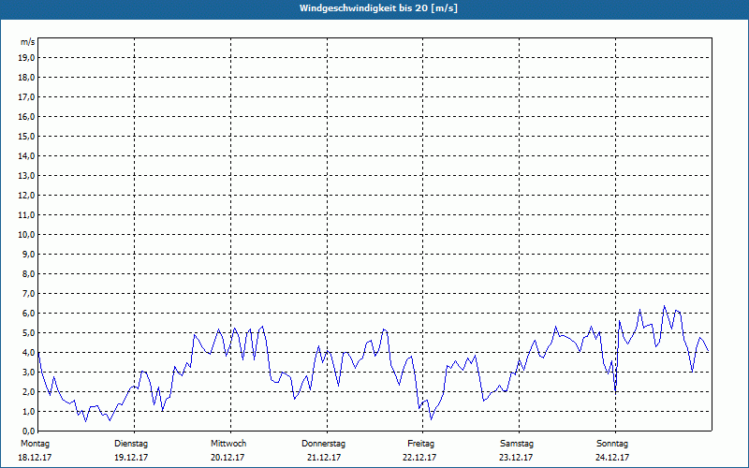The image size is (749, 468).
Task: Click the 'Samstag' day label
Action: 517,444
